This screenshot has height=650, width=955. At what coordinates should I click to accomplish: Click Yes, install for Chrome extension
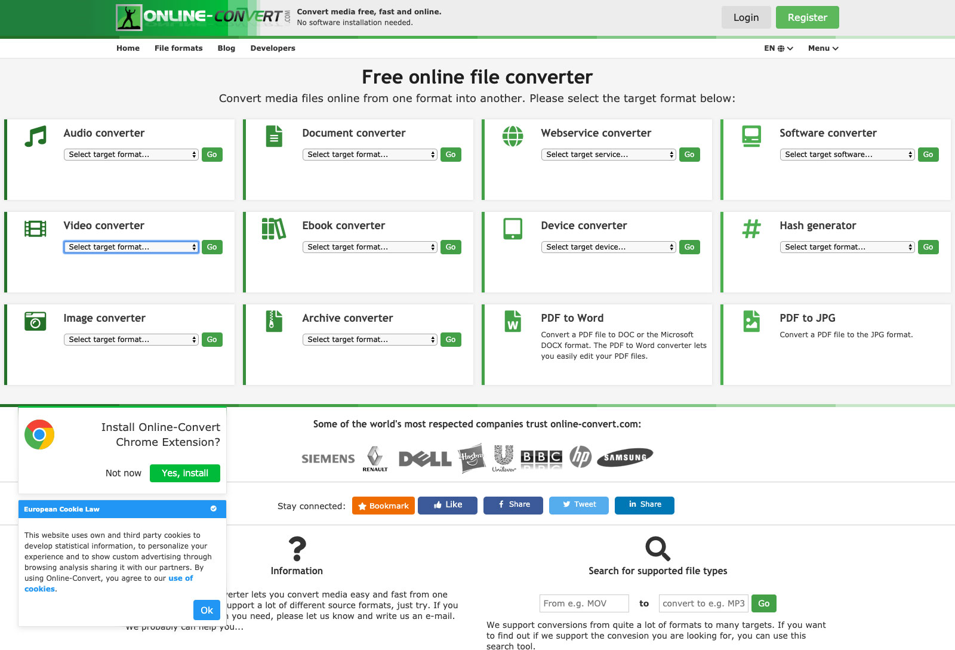coord(185,473)
